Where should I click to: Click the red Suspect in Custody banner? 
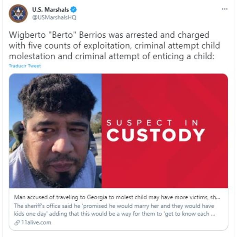(x=165, y=131)
